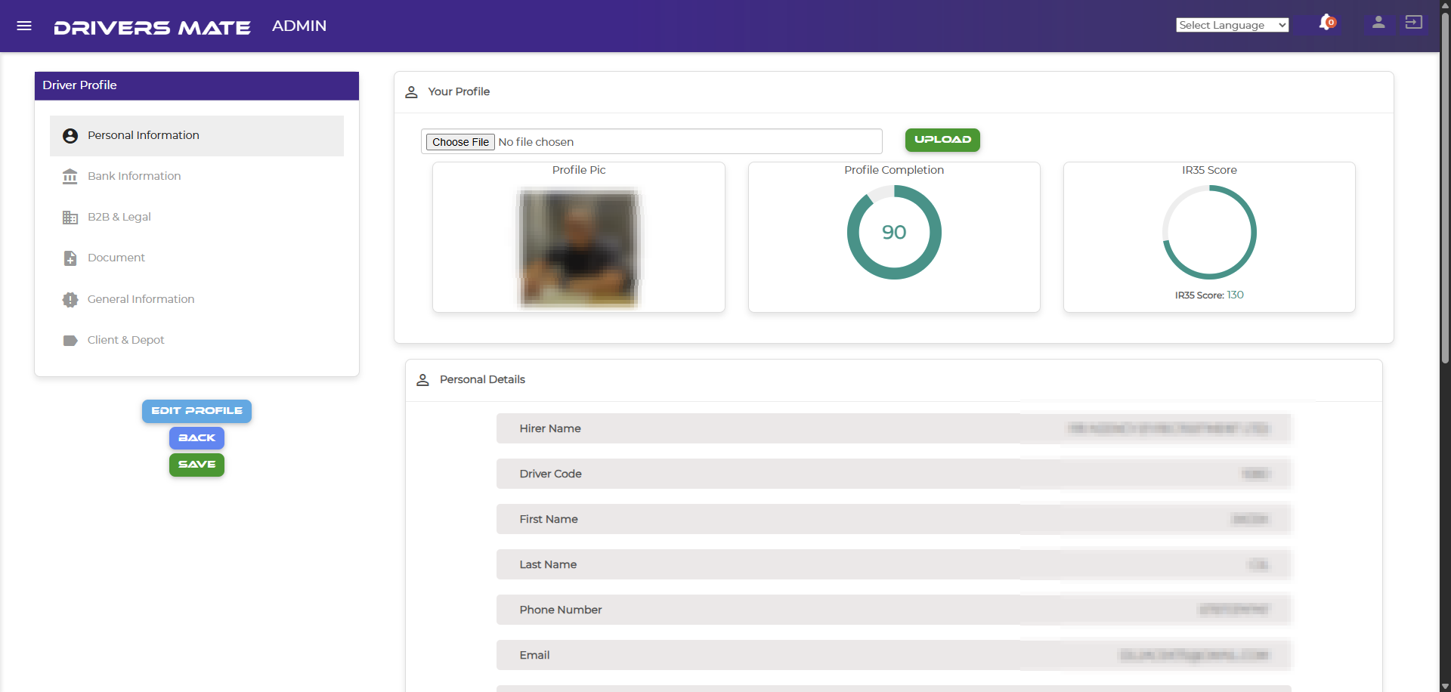The width and height of the screenshot is (1451, 692).
Task: Click the Back button
Action: point(196,438)
